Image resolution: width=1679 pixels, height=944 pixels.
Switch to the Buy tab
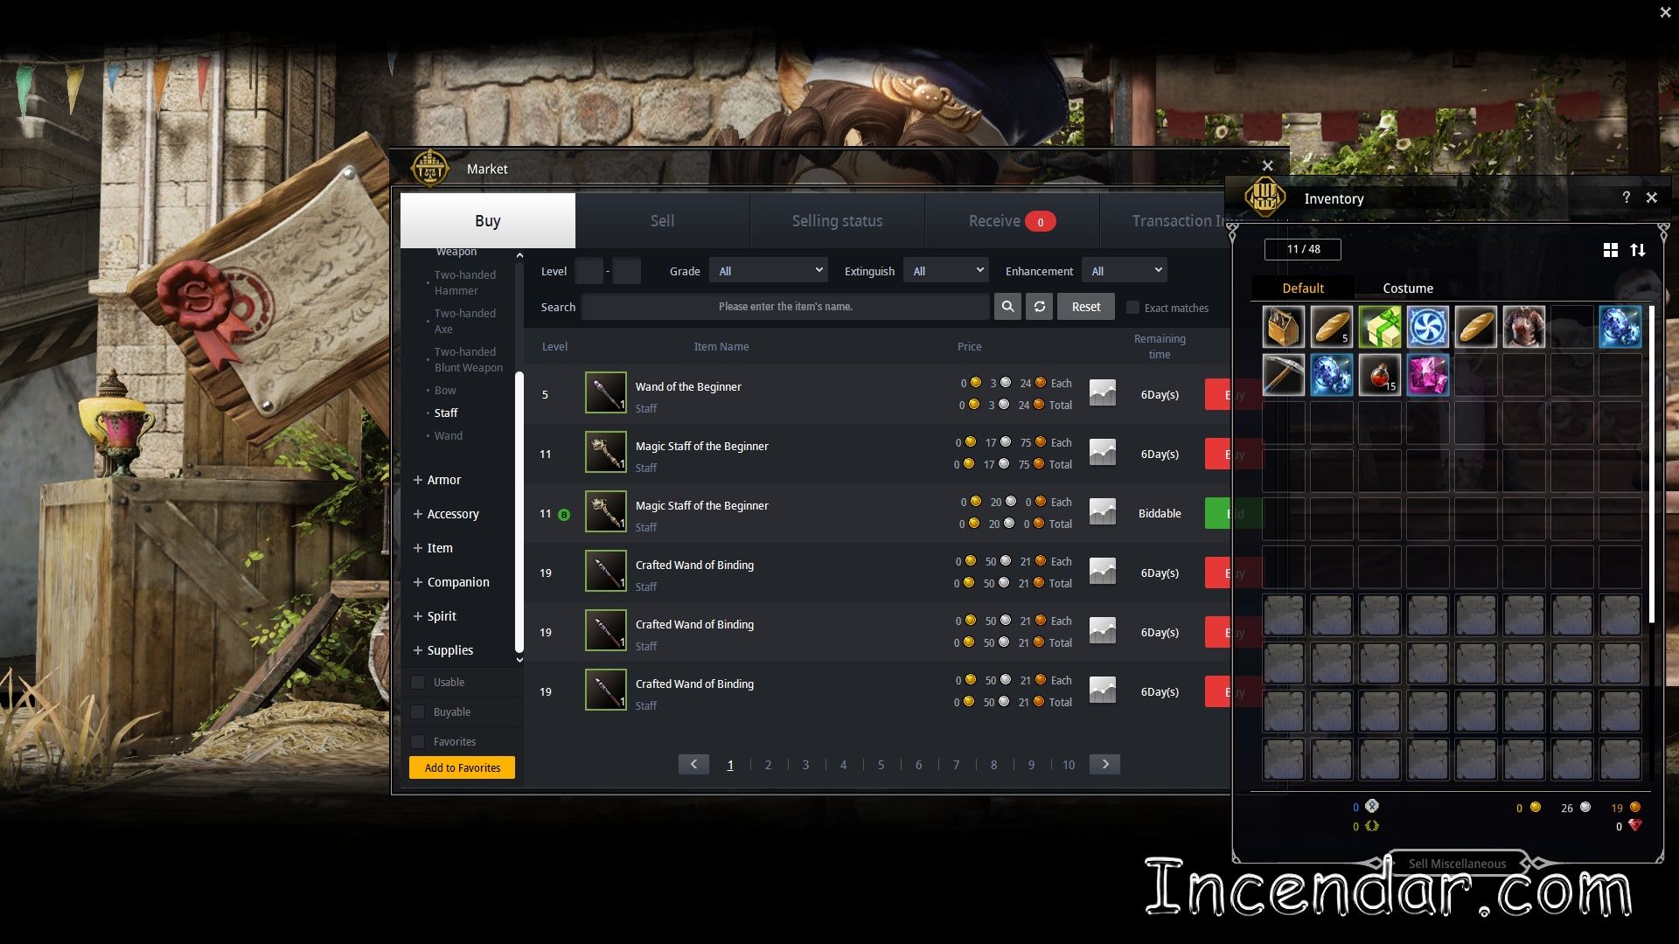click(x=488, y=221)
